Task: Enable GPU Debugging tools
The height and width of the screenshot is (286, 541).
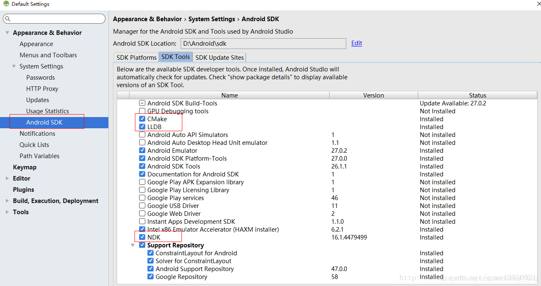Action: (x=142, y=111)
